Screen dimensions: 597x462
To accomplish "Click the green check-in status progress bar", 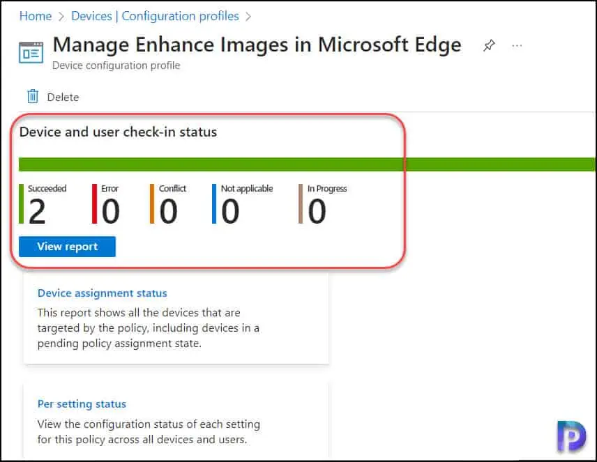I will [x=306, y=164].
